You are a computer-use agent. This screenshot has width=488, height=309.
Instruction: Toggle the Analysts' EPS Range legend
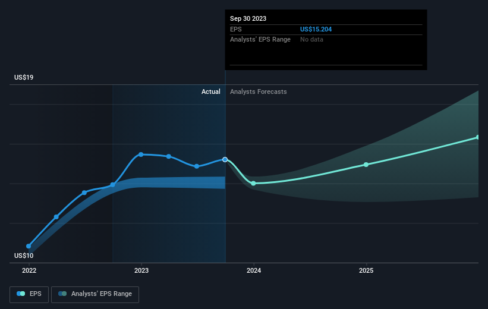(x=95, y=294)
